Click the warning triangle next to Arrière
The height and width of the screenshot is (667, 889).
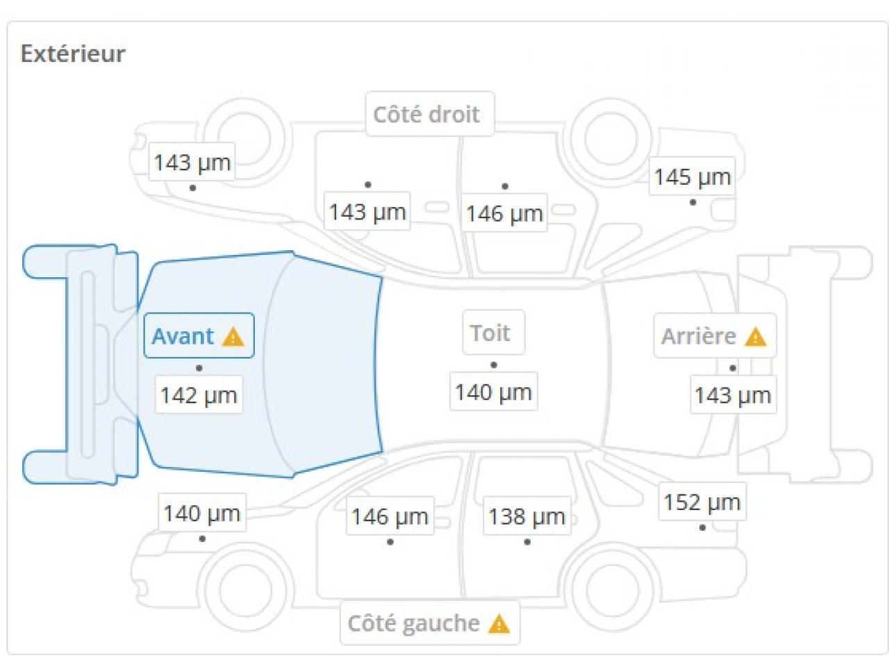click(755, 337)
